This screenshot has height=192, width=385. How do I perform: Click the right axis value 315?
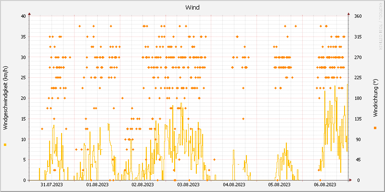(x=358, y=37)
